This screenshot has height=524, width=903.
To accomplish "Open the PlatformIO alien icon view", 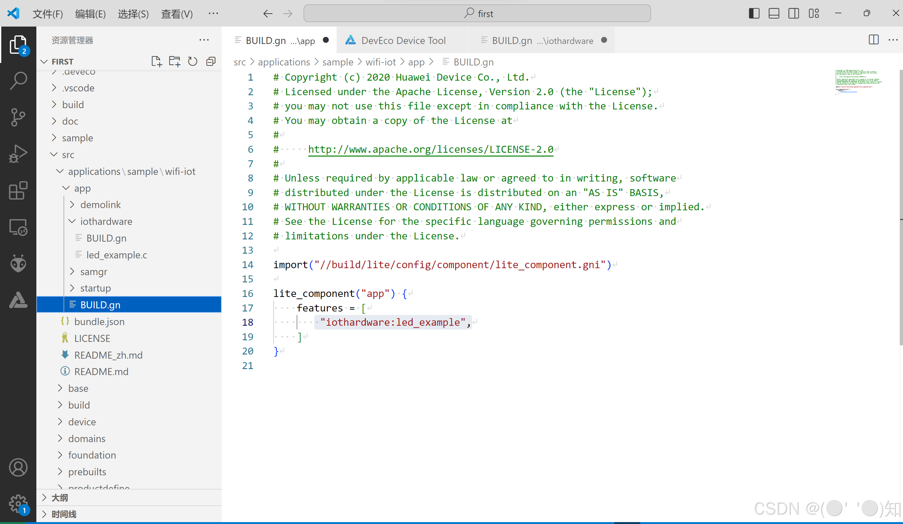I will (18, 264).
